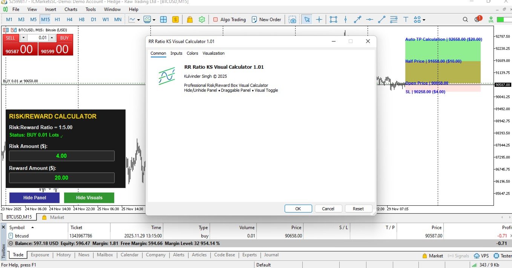Click the screenshot camera icon
The image size is (512, 268).
tap(293, 20)
